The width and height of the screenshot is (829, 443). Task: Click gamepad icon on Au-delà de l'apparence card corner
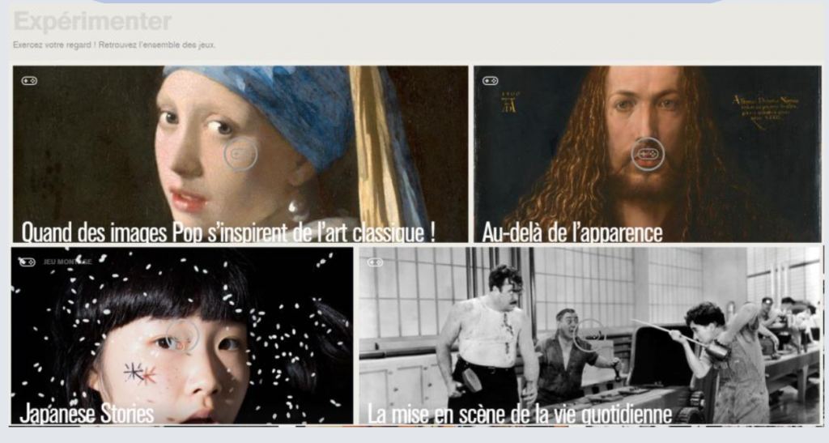tap(490, 81)
